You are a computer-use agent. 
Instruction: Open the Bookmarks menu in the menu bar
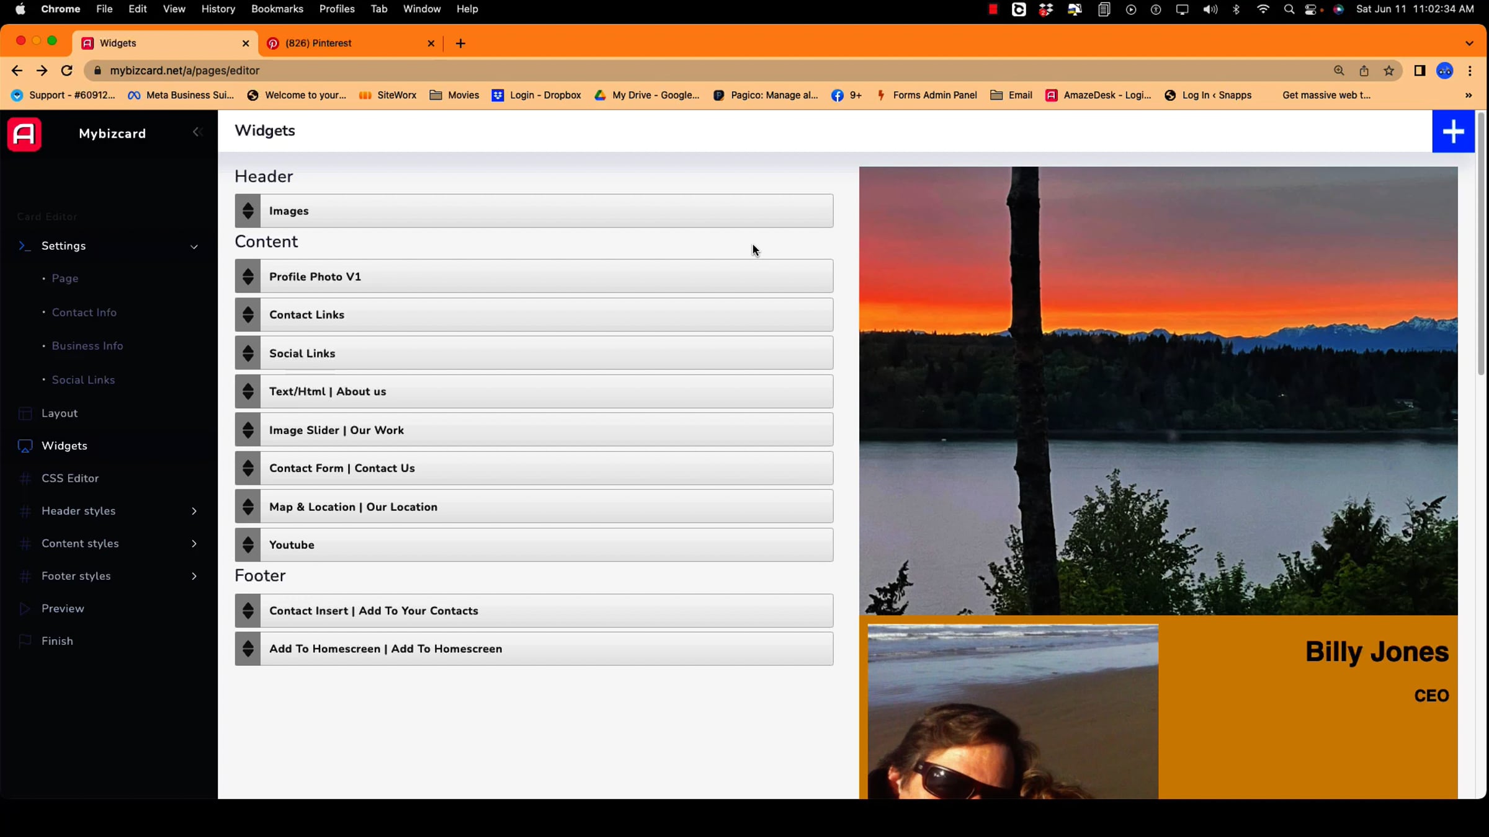[277, 9]
